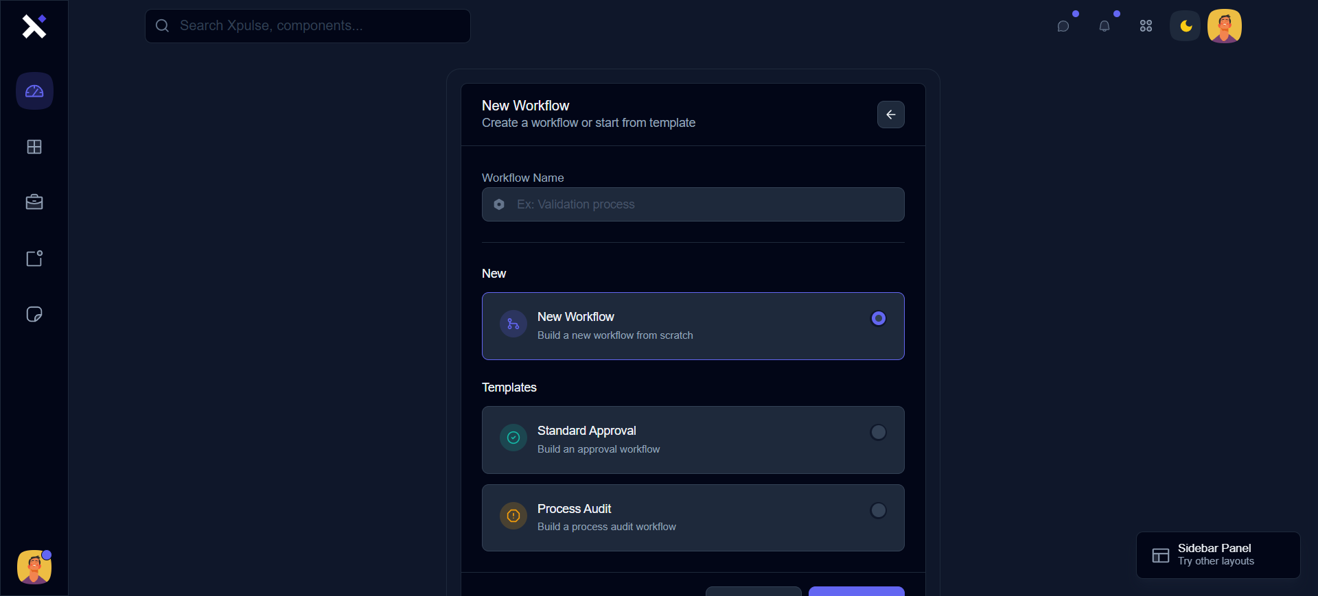Viewport: 1318px width, 596px height.
Task: Open your profile avatar menu
Action: click(x=1224, y=26)
